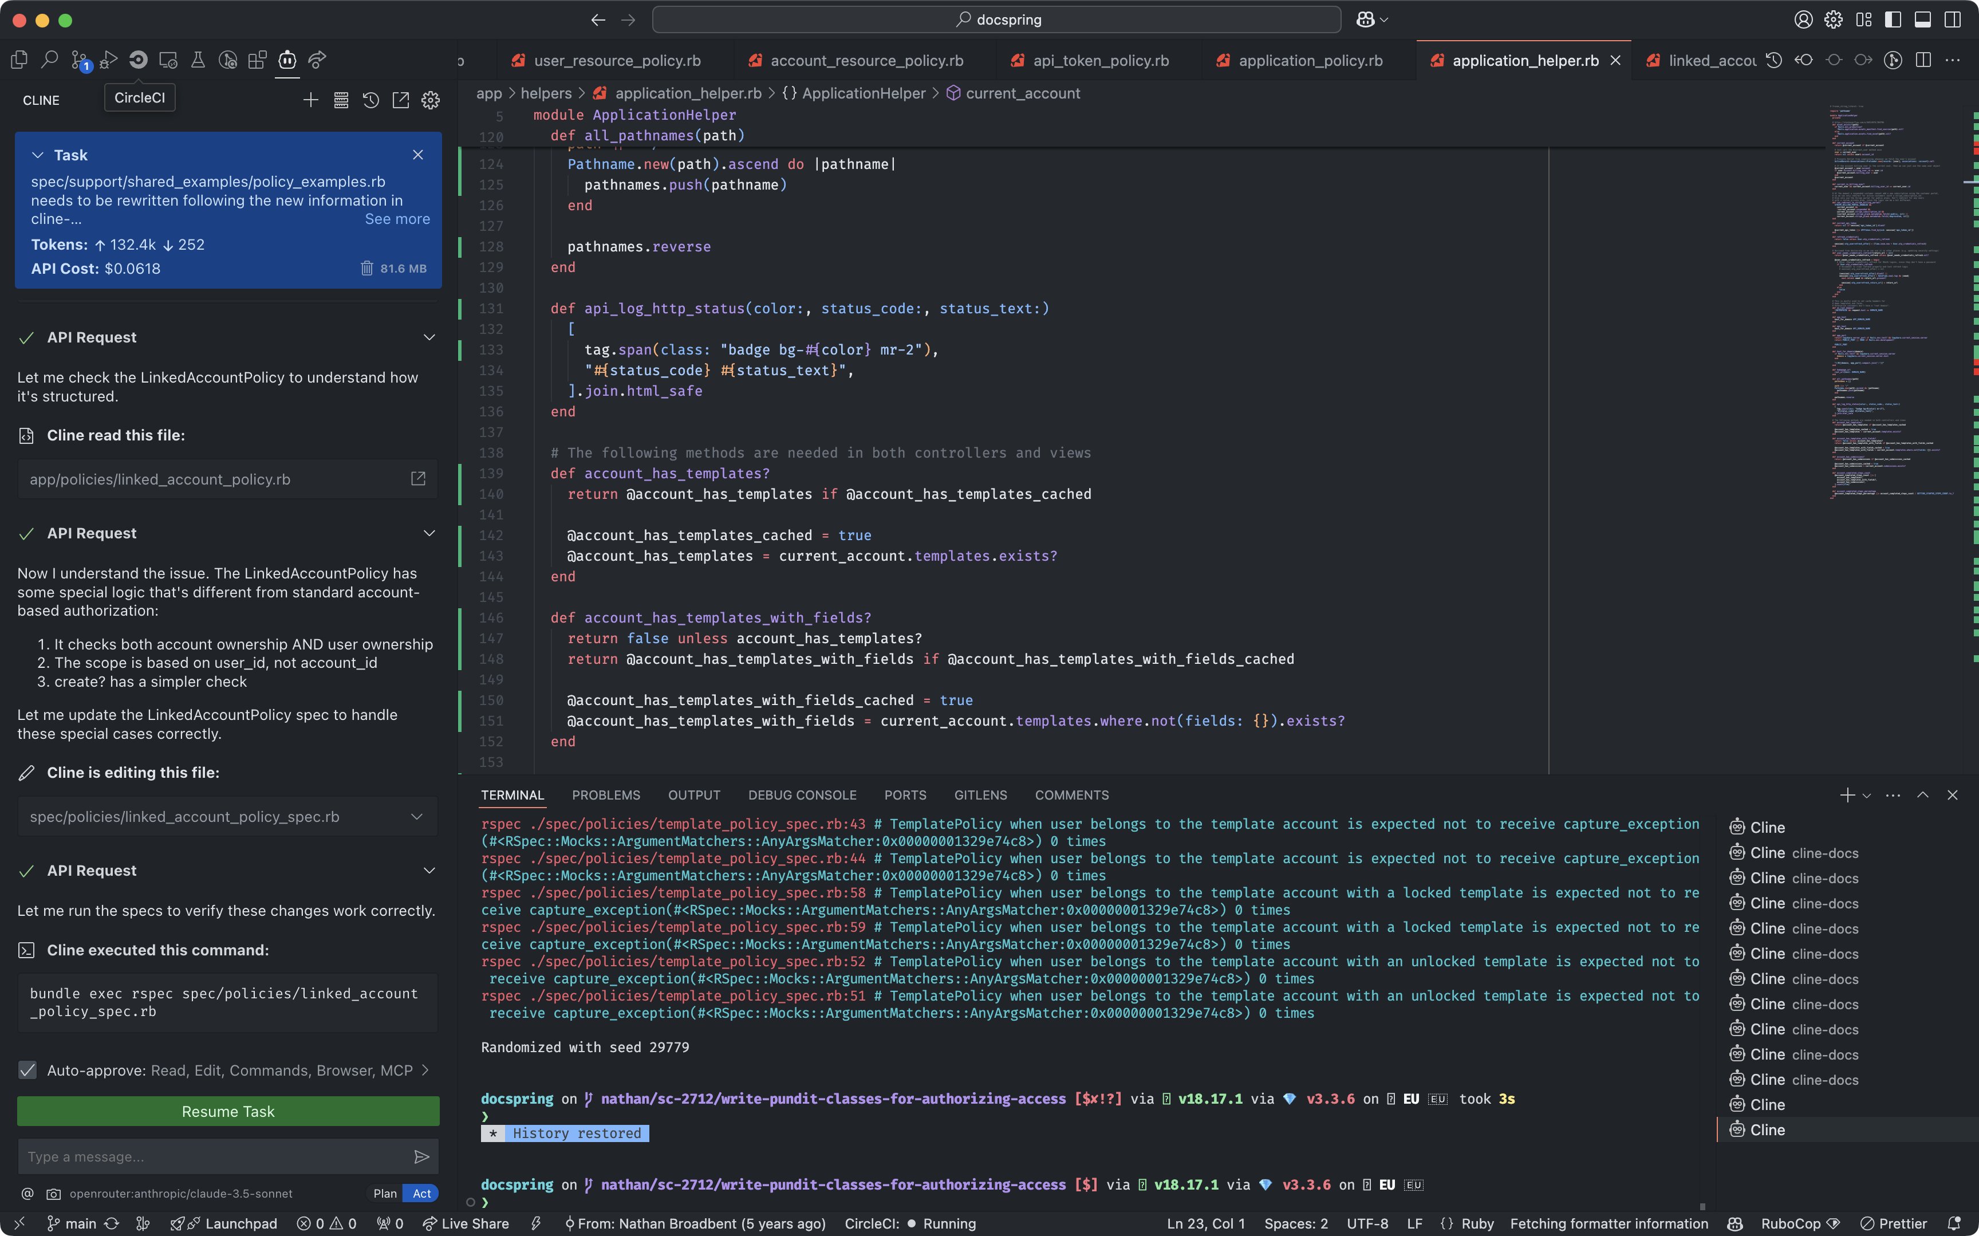Collapse the first API Request section
The width and height of the screenshot is (1979, 1236).
click(x=429, y=337)
